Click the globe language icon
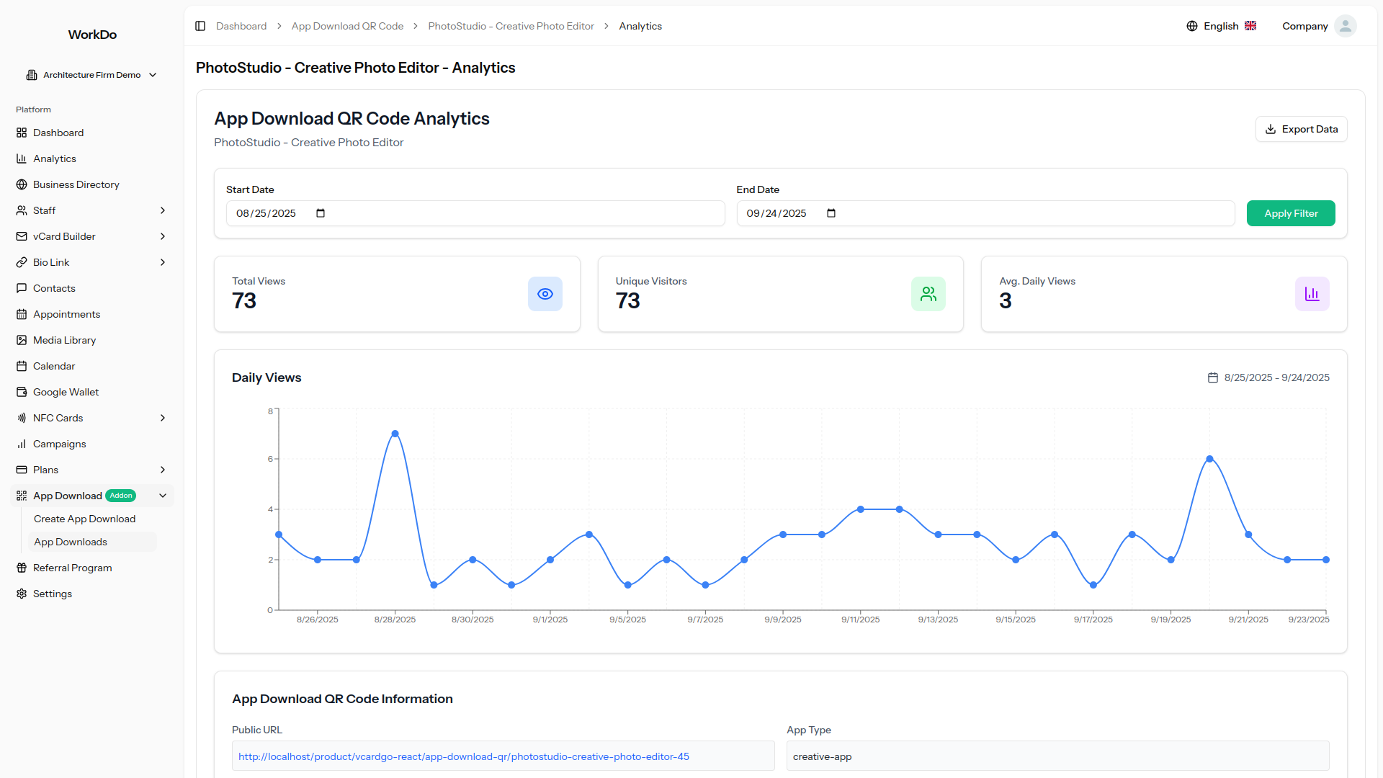Screen dimensions: 1383x778 coord(1192,26)
